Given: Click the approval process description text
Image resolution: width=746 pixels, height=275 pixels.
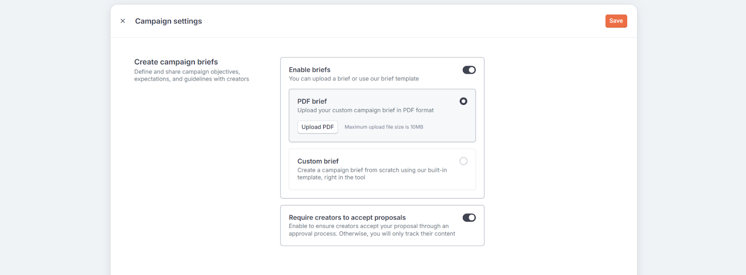Looking at the screenshot, I should click(x=372, y=230).
